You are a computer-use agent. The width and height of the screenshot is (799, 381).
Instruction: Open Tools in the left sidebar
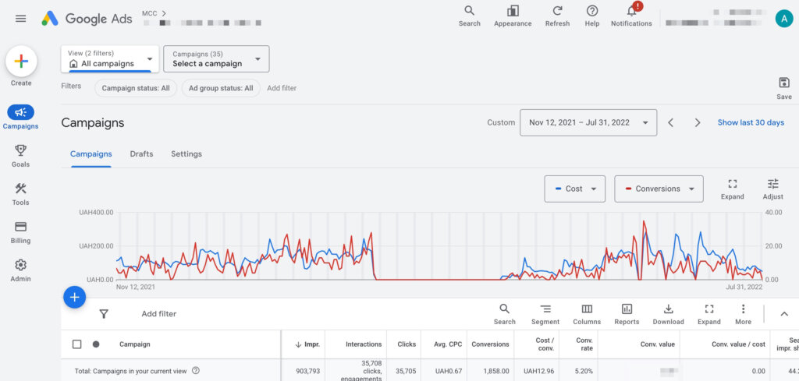point(21,194)
